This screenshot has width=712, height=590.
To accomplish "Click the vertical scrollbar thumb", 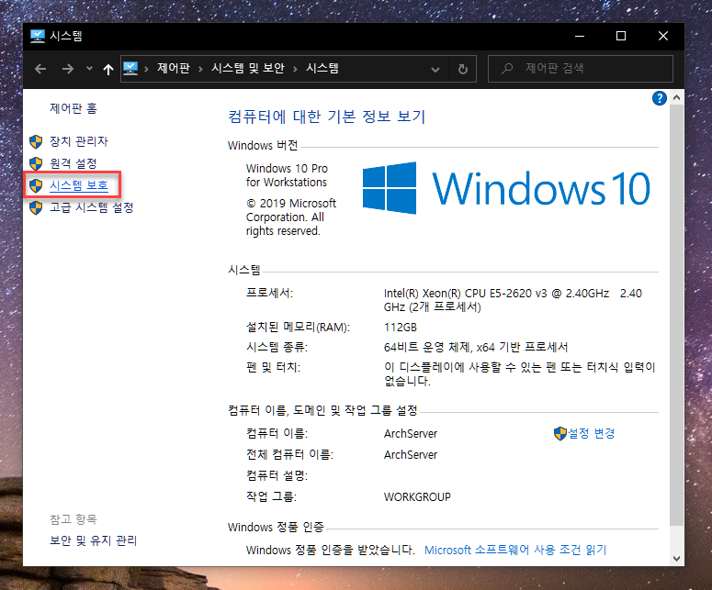I will coord(676,315).
